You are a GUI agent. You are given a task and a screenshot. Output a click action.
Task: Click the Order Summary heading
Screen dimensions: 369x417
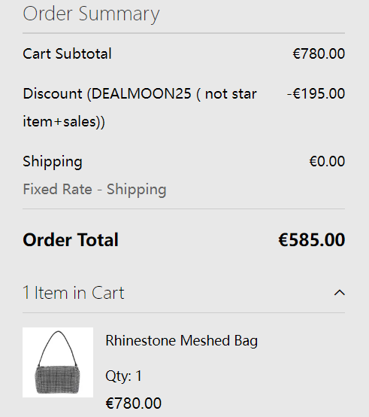(91, 14)
